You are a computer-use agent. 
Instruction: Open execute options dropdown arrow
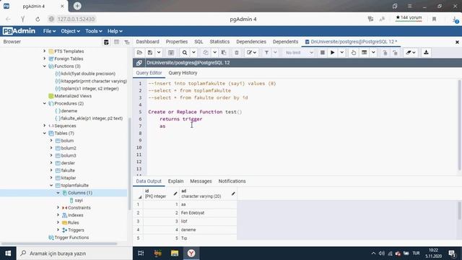341,53
